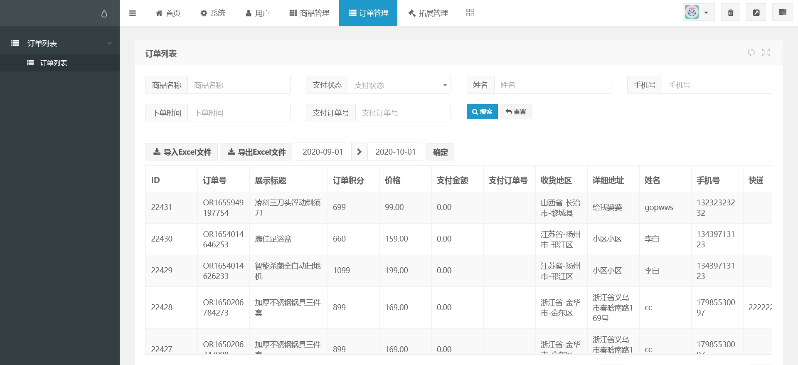Select 订单列表 submenu item in sidebar
Image resolution: width=798 pixels, height=365 pixels.
click(53, 63)
